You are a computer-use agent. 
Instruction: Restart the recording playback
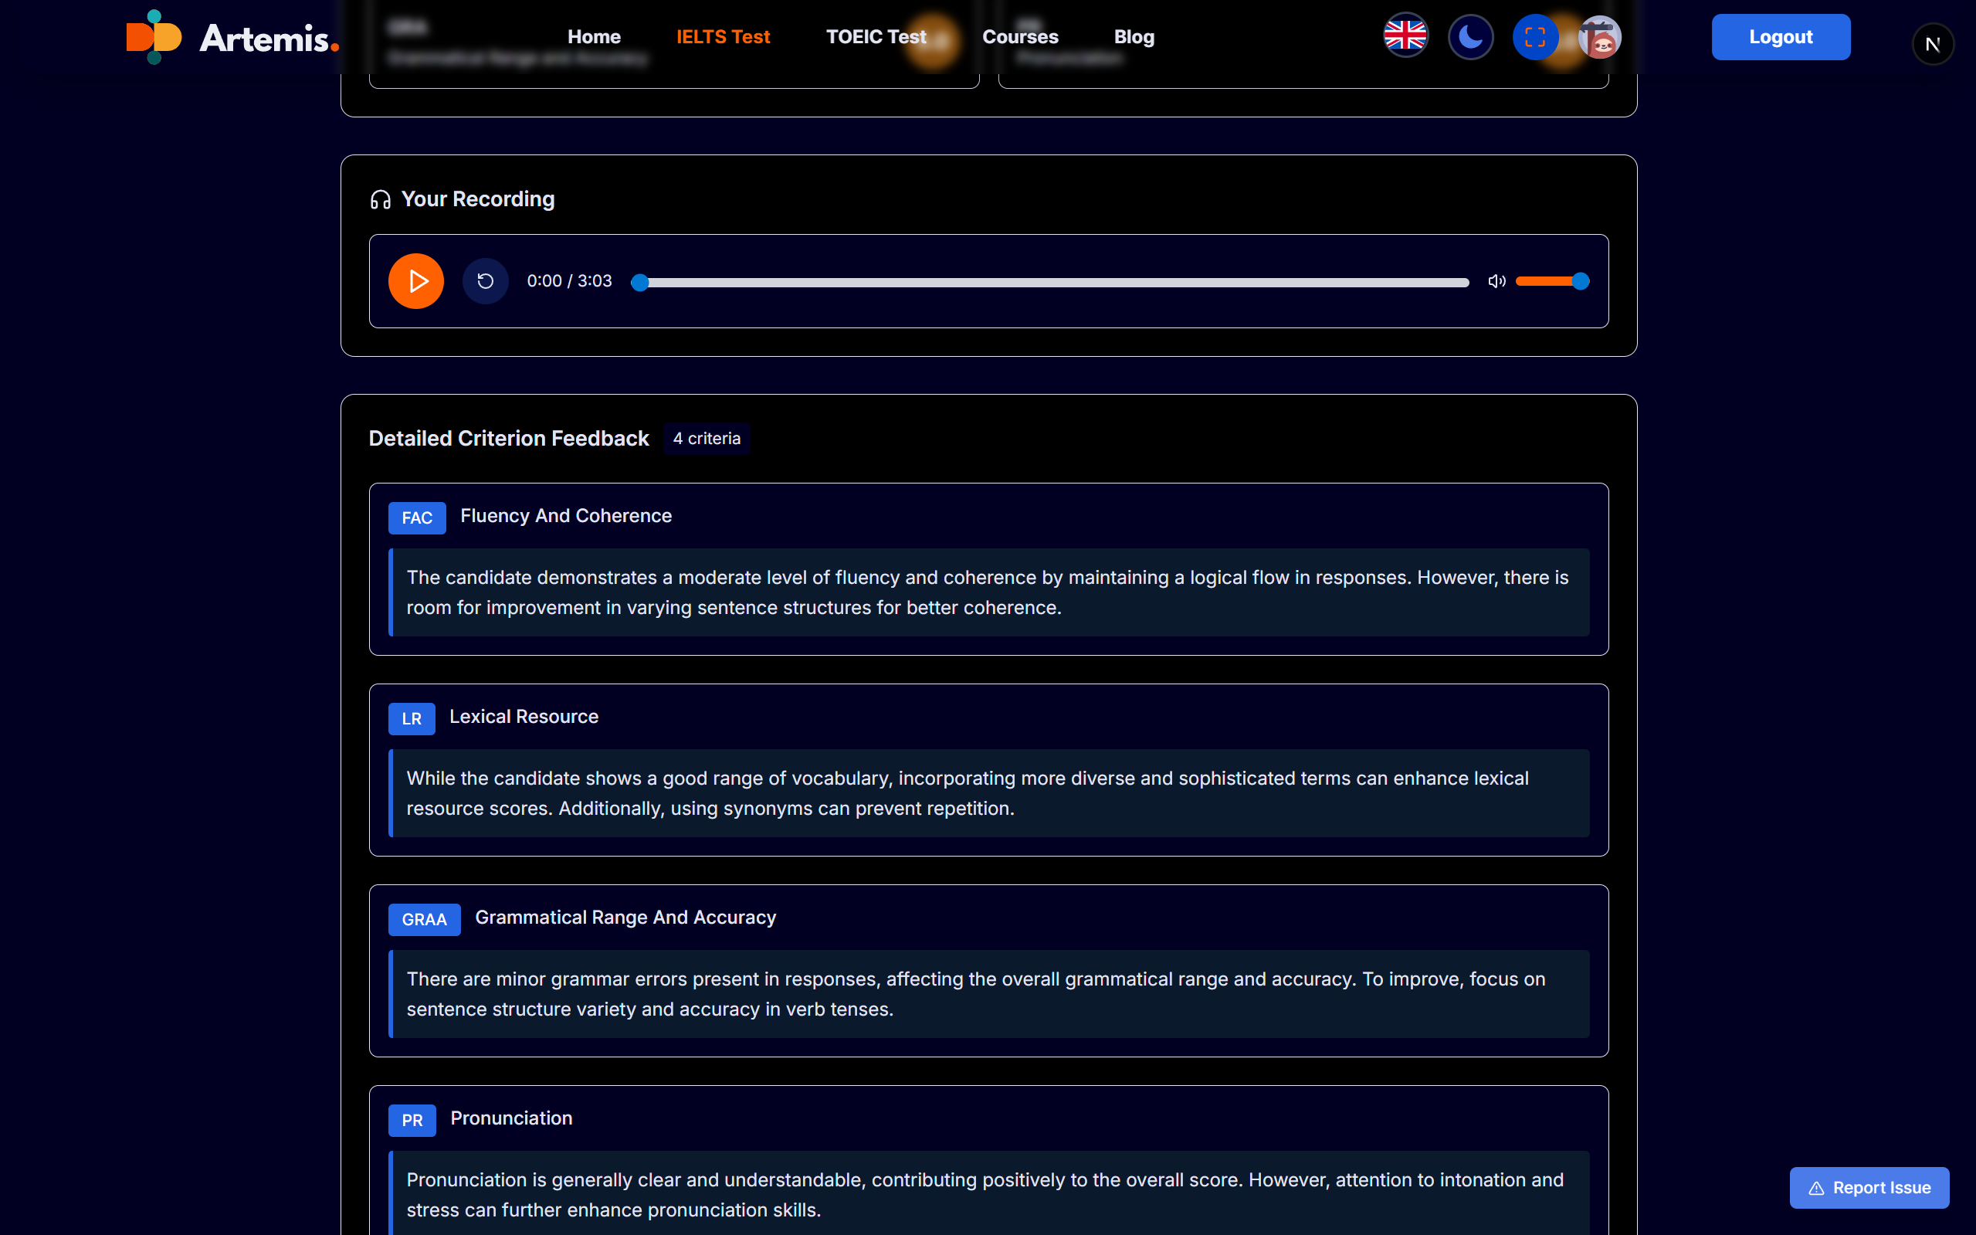[485, 281]
